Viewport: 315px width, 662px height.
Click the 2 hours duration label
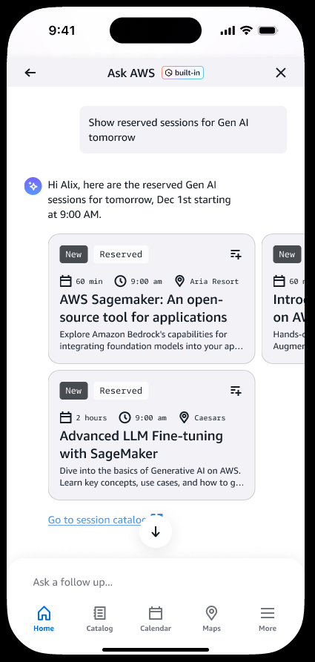click(x=91, y=417)
